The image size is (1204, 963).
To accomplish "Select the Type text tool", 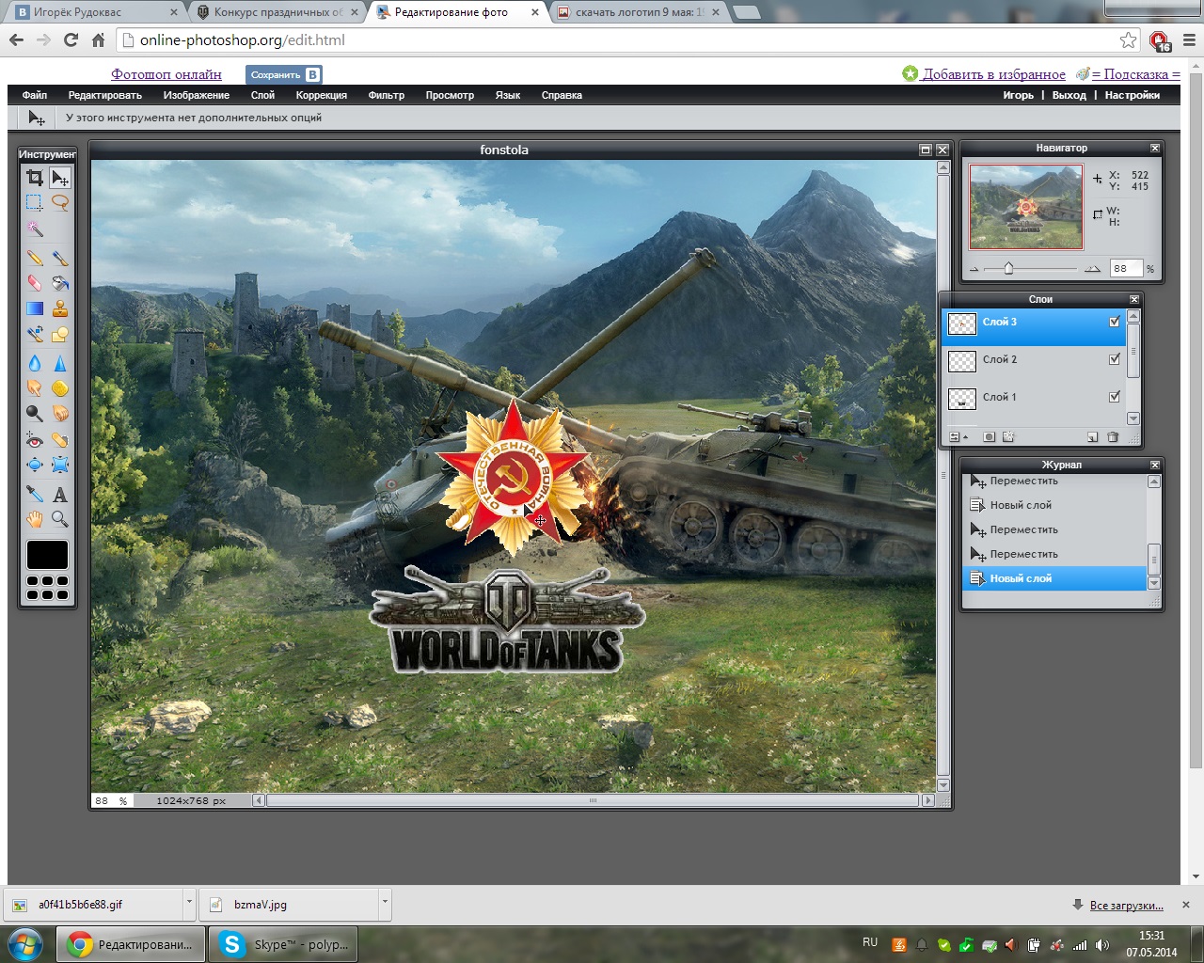I will (x=60, y=494).
